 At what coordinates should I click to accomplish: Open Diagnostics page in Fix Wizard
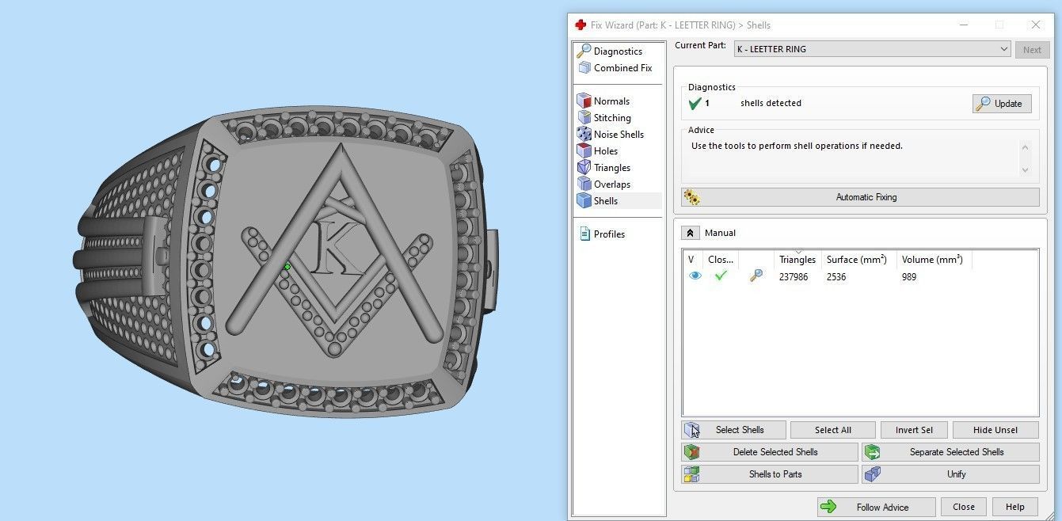pos(610,51)
